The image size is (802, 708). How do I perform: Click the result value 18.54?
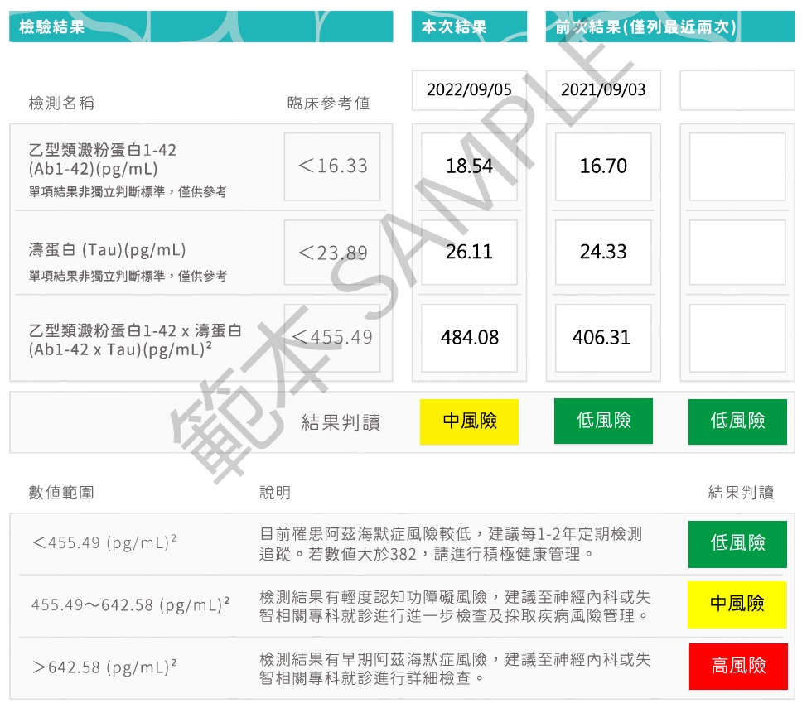tap(469, 166)
